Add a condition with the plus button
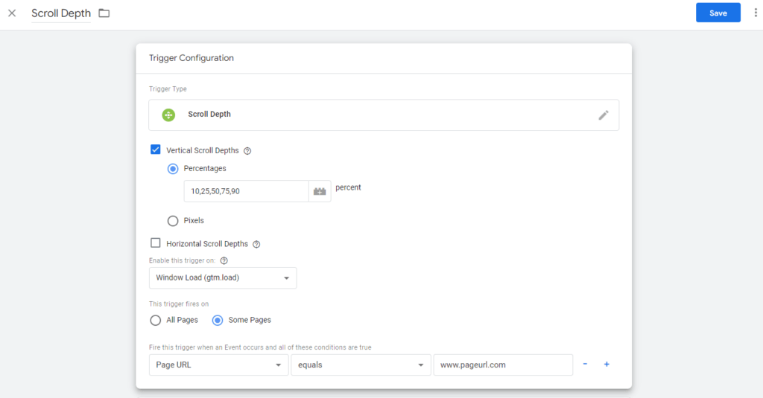763x398 pixels. pyautogui.click(x=607, y=365)
